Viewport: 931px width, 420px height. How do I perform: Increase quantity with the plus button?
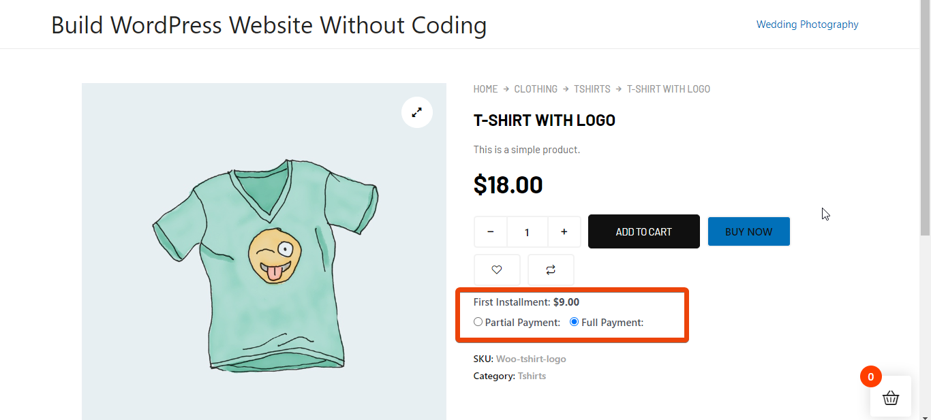tap(564, 232)
